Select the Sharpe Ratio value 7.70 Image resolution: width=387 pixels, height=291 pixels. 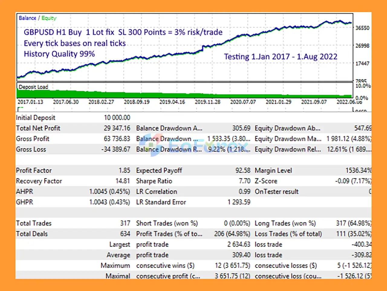click(244, 181)
